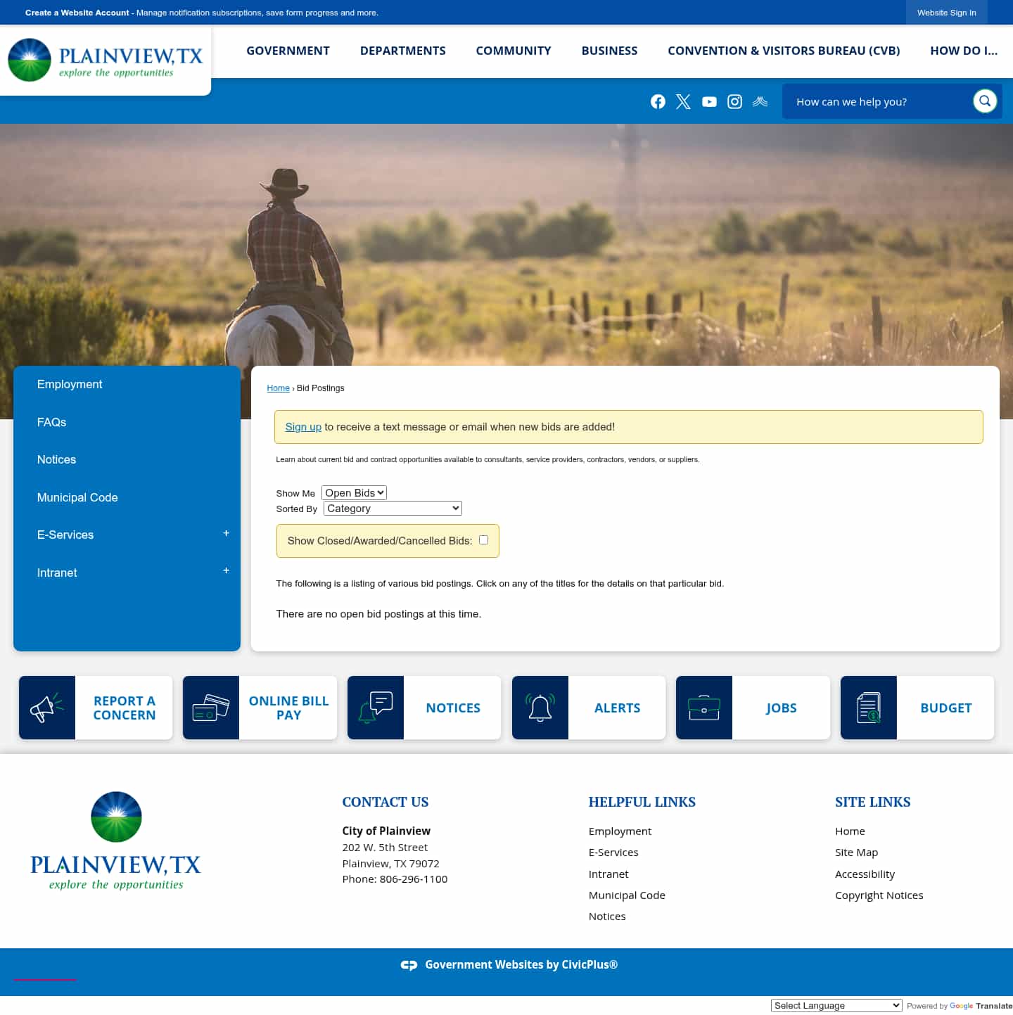Expand the Intranet sidebar section

(x=226, y=570)
